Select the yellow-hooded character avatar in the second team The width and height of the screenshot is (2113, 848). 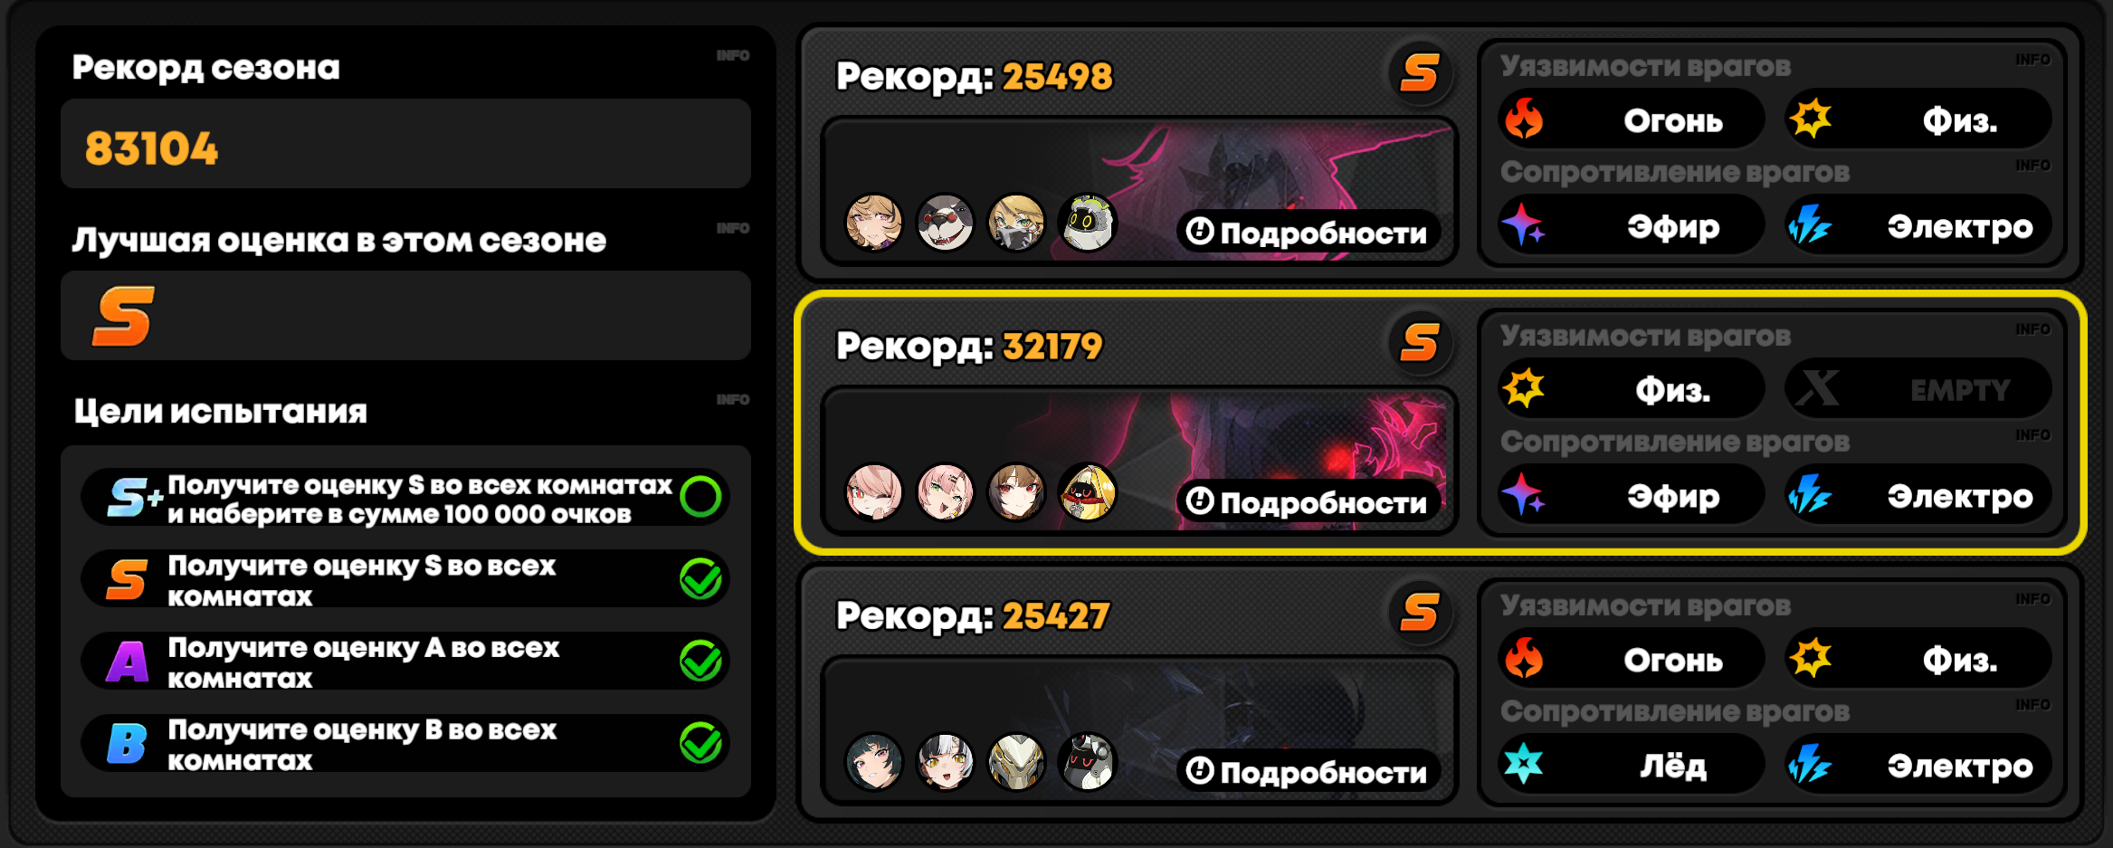[x=1088, y=491]
